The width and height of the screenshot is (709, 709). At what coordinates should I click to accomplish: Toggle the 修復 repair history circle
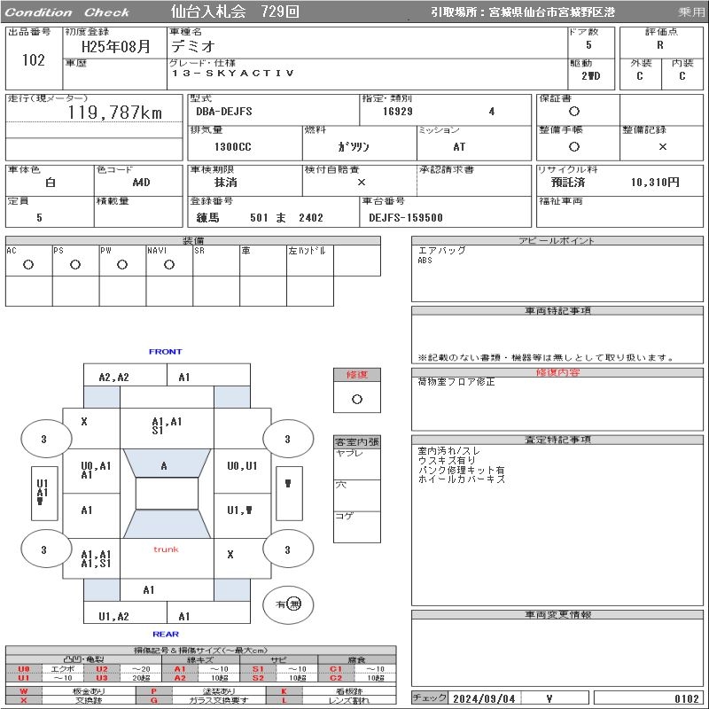click(356, 399)
